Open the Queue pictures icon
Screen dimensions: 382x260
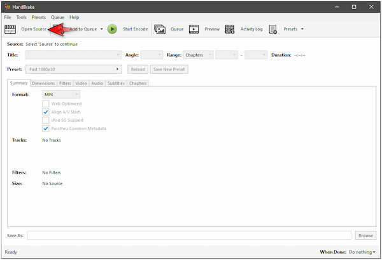tap(160, 29)
